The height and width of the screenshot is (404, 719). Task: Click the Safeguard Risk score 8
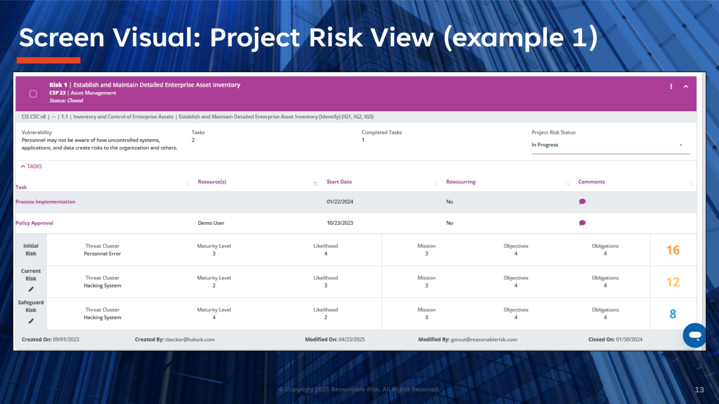coord(673,314)
